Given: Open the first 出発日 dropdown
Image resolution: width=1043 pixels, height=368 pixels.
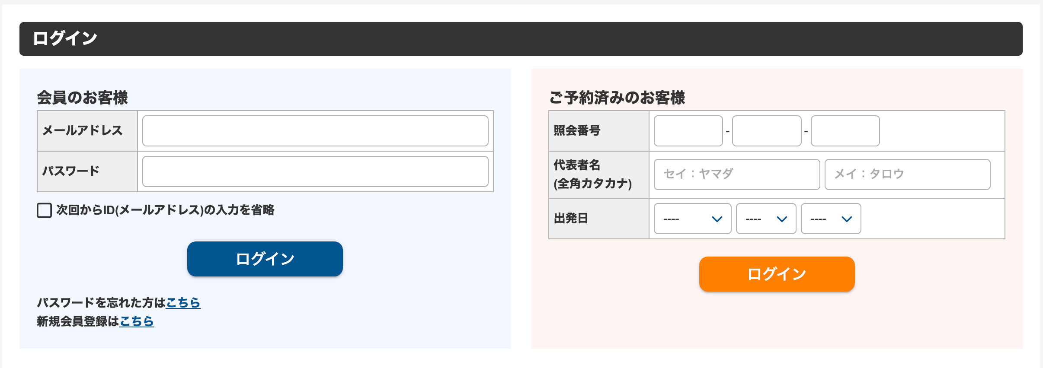Looking at the screenshot, I should click(691, 219).
